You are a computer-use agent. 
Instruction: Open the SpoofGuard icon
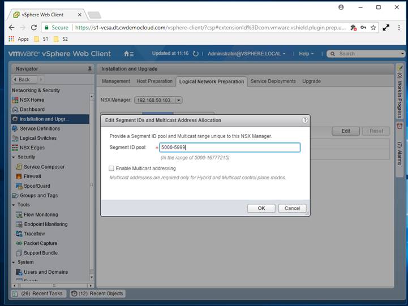click(19, 186)
